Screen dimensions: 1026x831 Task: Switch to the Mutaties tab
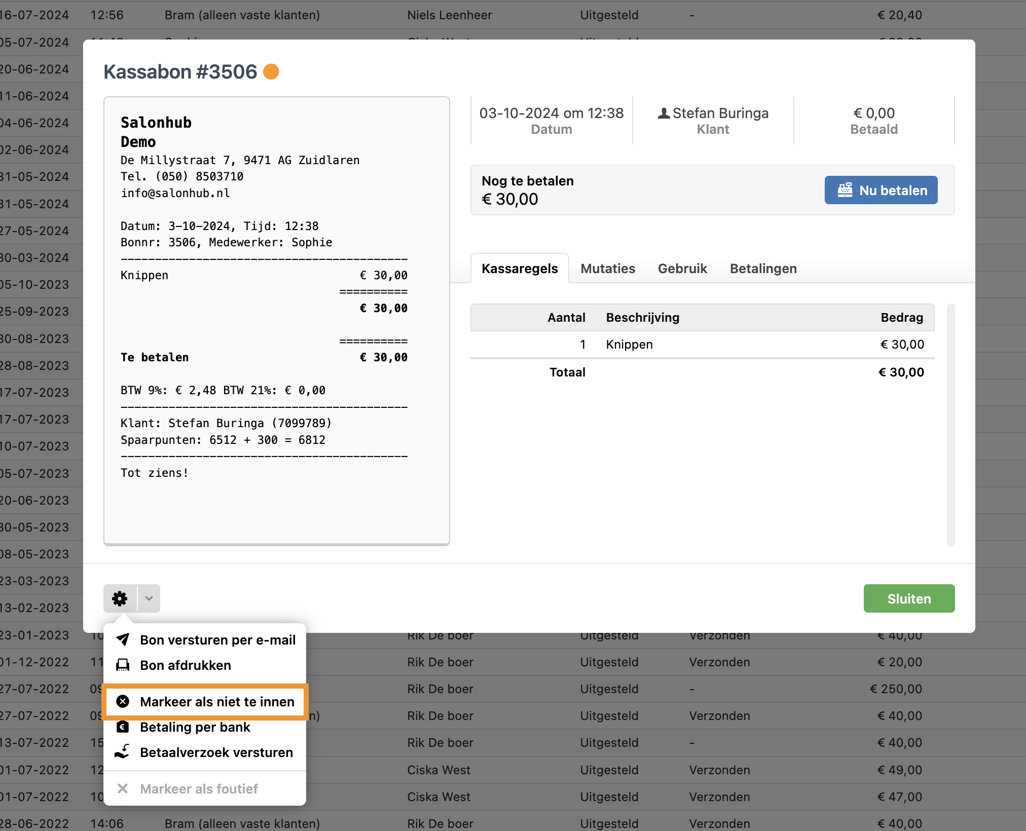coord(607,269)
